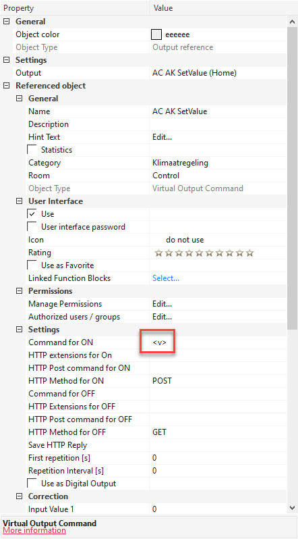Collapse the Referenced object section
This screenshot has height=539, width=298.
coord(6,86)
